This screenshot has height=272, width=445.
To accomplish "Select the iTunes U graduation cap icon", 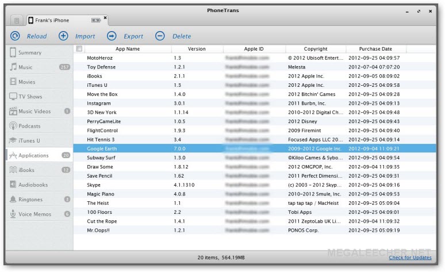I will pyautogui.click(x=13, y=140).
